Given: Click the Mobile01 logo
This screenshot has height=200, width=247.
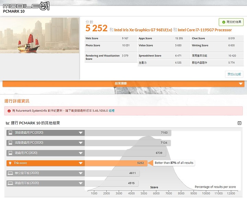Looking at the screenshot, I should pos(26,6).
